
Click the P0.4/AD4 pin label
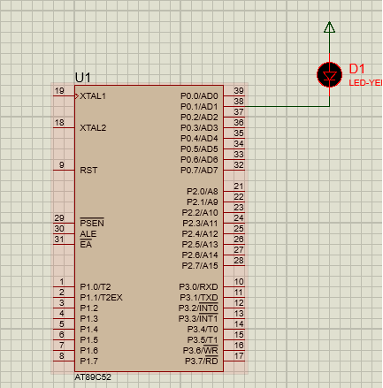coord(199,139)
